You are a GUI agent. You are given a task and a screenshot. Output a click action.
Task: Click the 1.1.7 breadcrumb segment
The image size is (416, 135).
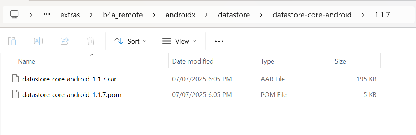click(x=382, y=15)
